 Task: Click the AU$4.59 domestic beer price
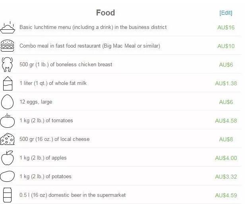click(x=226, y=195)
